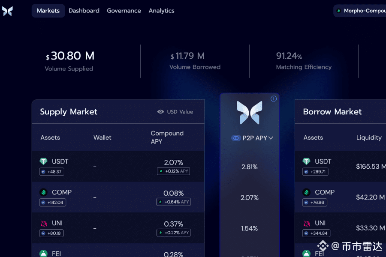The width and height of the screenshot is (386, 257).
Task: Go to the Governance tab
Action: tap(124, 11)
